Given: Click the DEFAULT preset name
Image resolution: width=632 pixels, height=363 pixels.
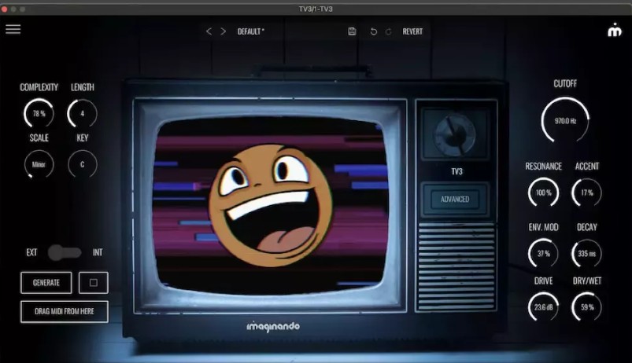Looking at the screenshot, I should pyautogui.click(x=251, y=31).
